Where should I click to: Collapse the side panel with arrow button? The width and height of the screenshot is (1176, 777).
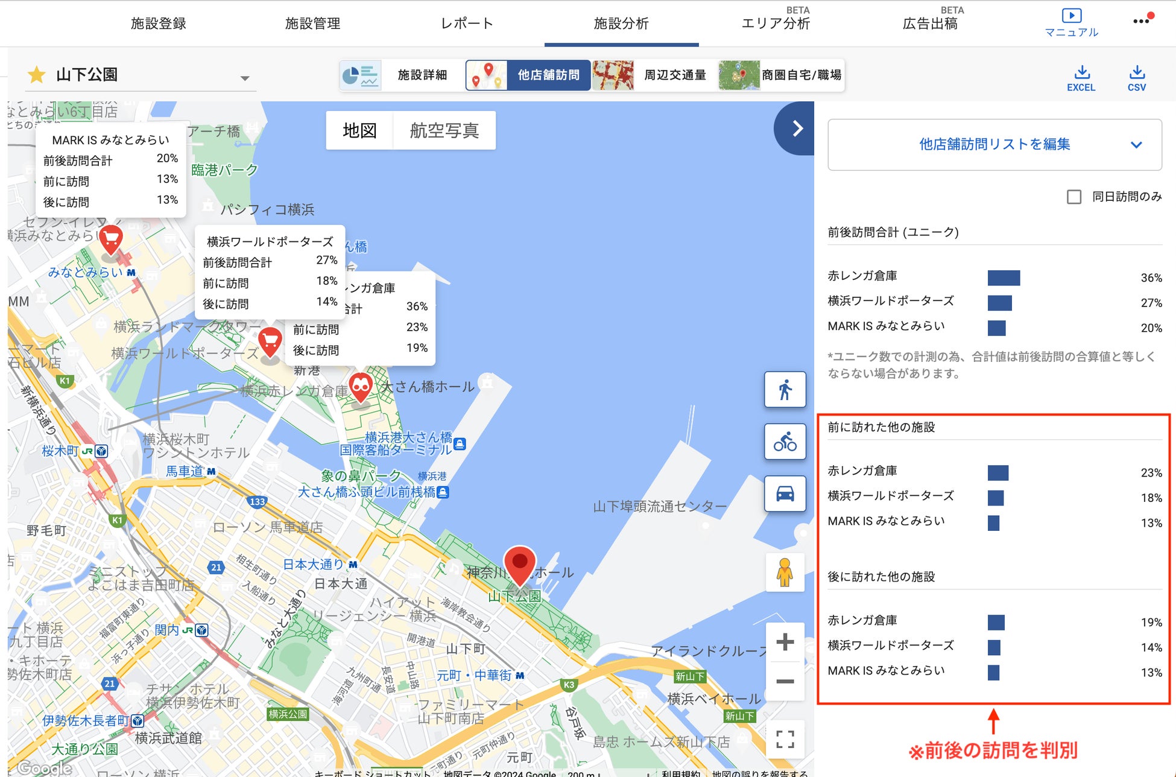(x=797, y=128)
